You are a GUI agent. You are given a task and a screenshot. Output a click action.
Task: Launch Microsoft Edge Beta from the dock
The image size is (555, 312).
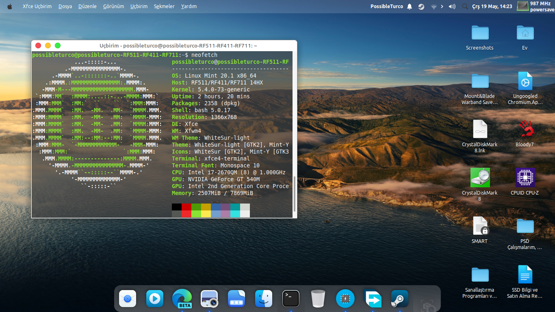click(x=182, y=299)
